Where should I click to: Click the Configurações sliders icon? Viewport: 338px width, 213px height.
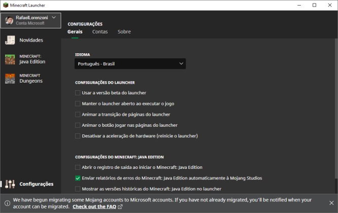point(10,184)
